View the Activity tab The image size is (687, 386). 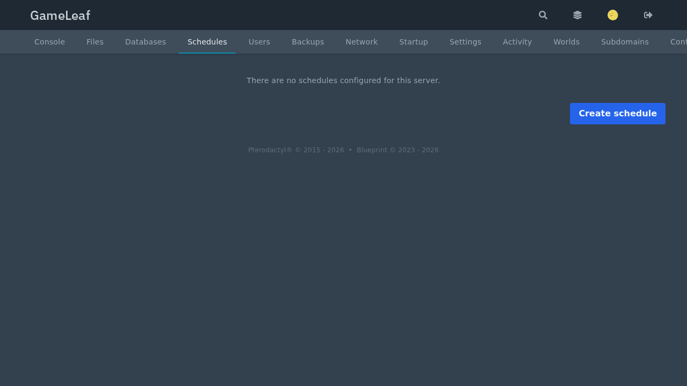[517, 42]
